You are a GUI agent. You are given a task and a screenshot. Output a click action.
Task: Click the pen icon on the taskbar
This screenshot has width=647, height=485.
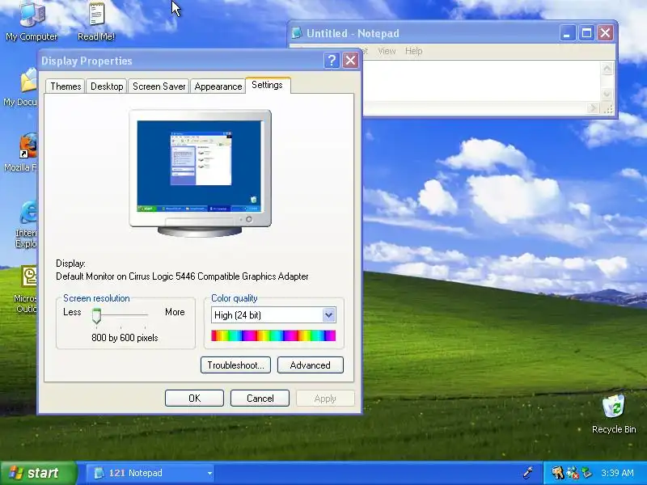pyautogui.click(x=528, y=472)
